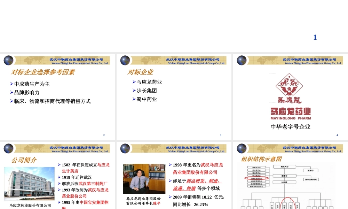Click the globe icon on the 组织结构示意图 slide

(x=240, y=148)
